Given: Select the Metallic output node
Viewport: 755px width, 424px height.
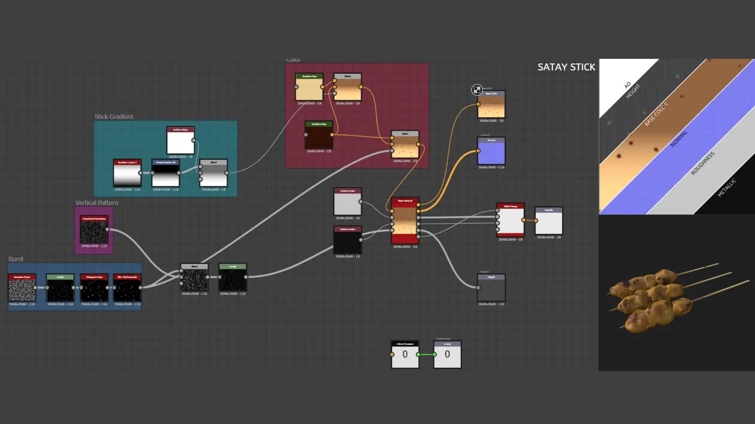Looking at the screenshot, I should [x=549, y=220].
